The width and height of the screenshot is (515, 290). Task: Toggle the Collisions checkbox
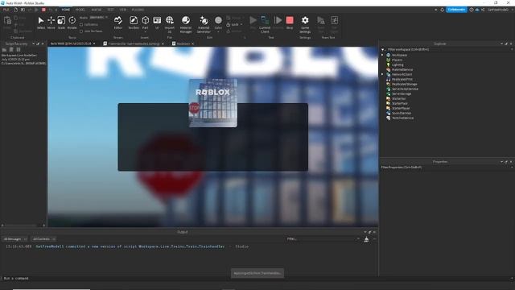81,25
